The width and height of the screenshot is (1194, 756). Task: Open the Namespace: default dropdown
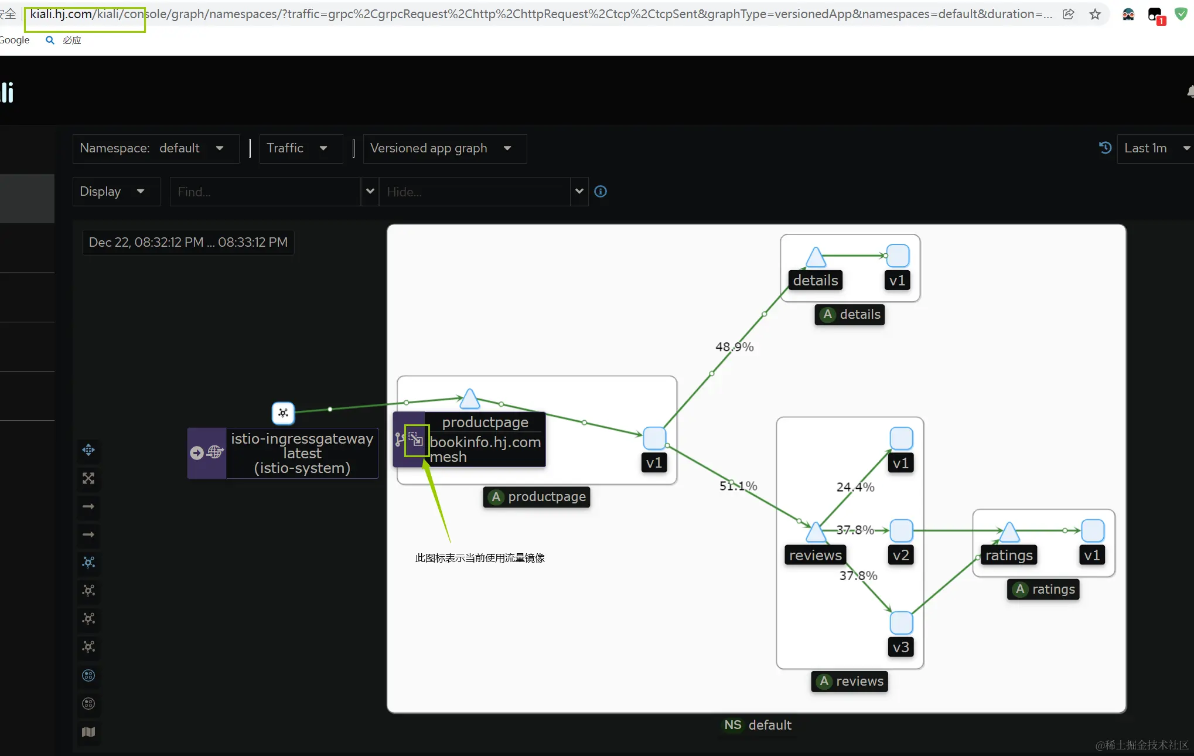[155, 148]
